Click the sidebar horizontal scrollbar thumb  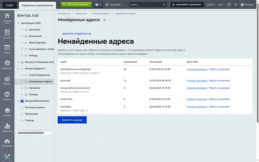(31, 133)
